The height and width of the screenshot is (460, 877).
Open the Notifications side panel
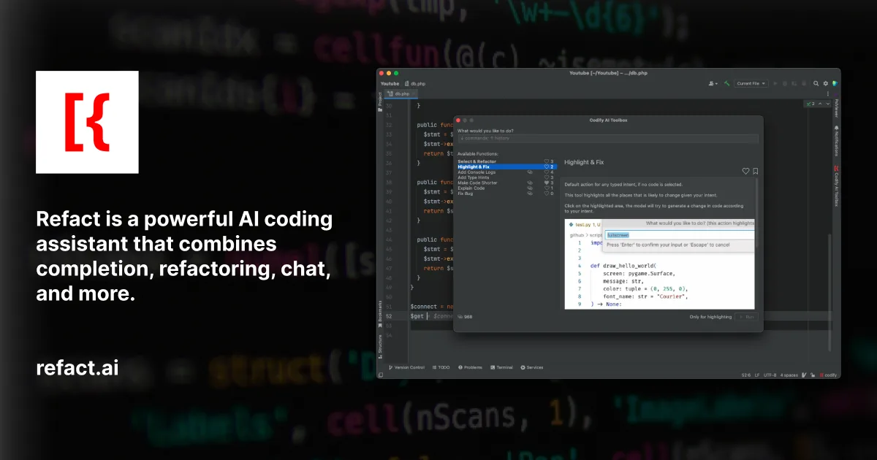(837, 140)
